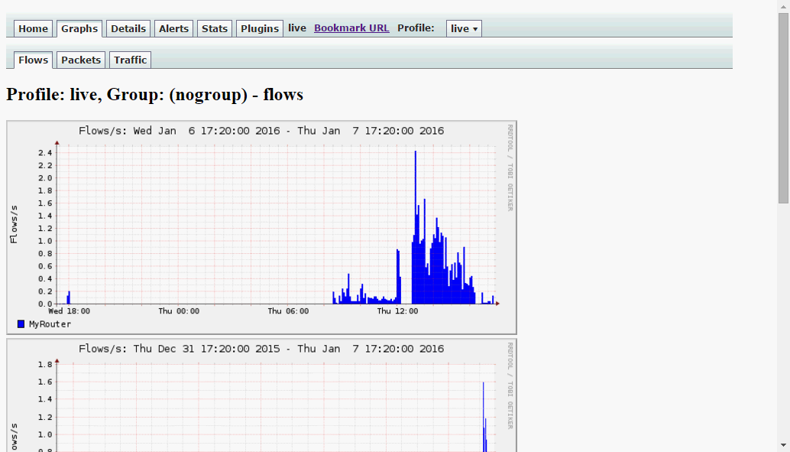
Task: Switch to the Details tab
Action: pos(128,29)
